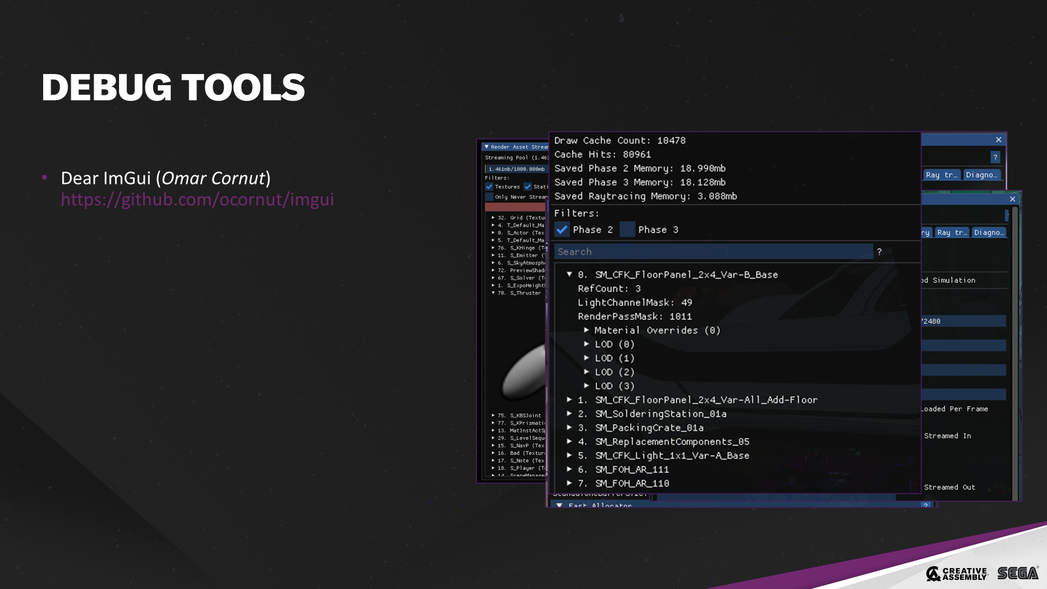Expand the SM_SolderingStation_01a entry
Viewport: 1047px width, 589px height.
click(569, 414)
